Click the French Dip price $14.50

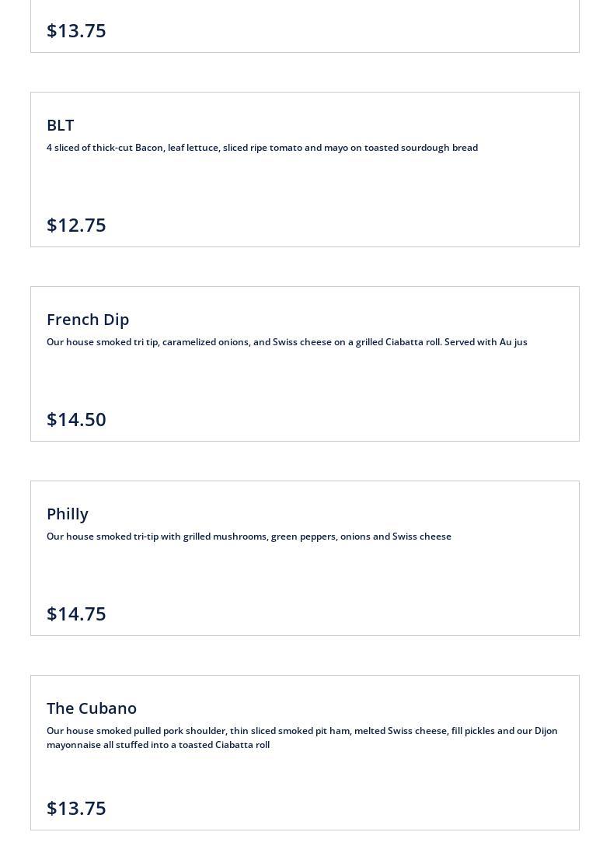click(76, 419)
